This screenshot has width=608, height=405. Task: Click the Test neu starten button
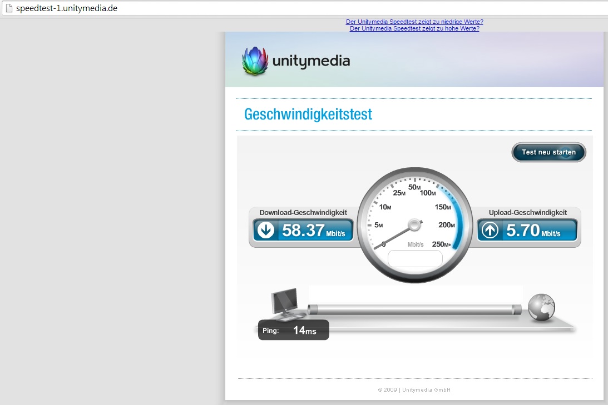click(x=548, y=152)
